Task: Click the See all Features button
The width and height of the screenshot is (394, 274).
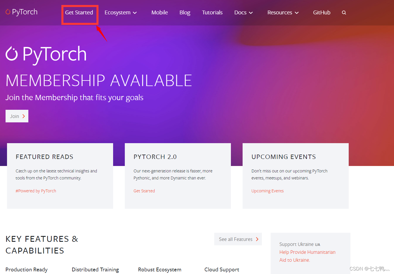Action: (x=238, y=239)
